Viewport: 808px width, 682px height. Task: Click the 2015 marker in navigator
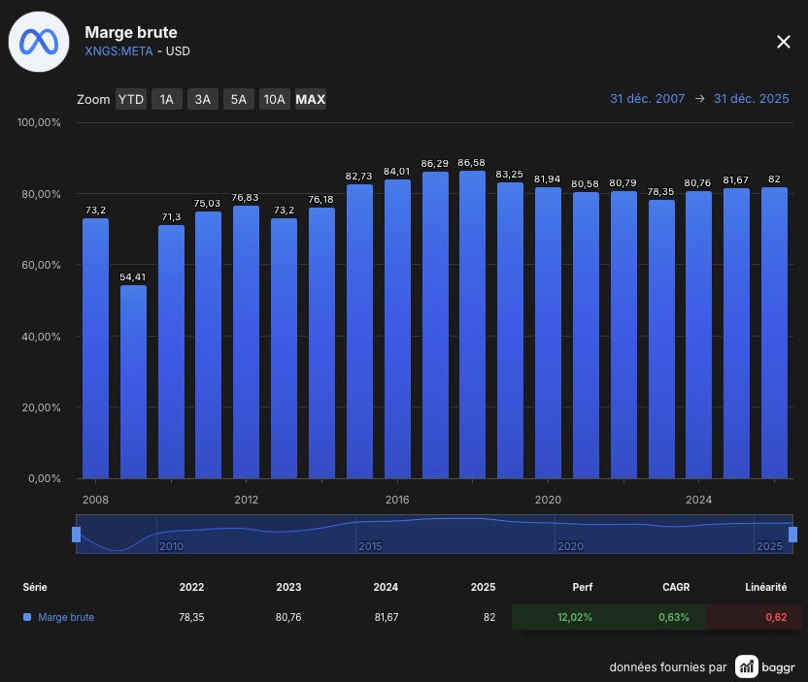[x=370, y=546]
